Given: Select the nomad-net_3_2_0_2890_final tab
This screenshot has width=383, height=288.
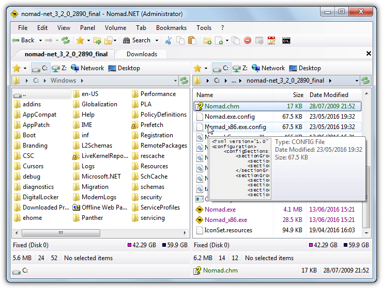Looking at the screenshot, I should point(66,54).
